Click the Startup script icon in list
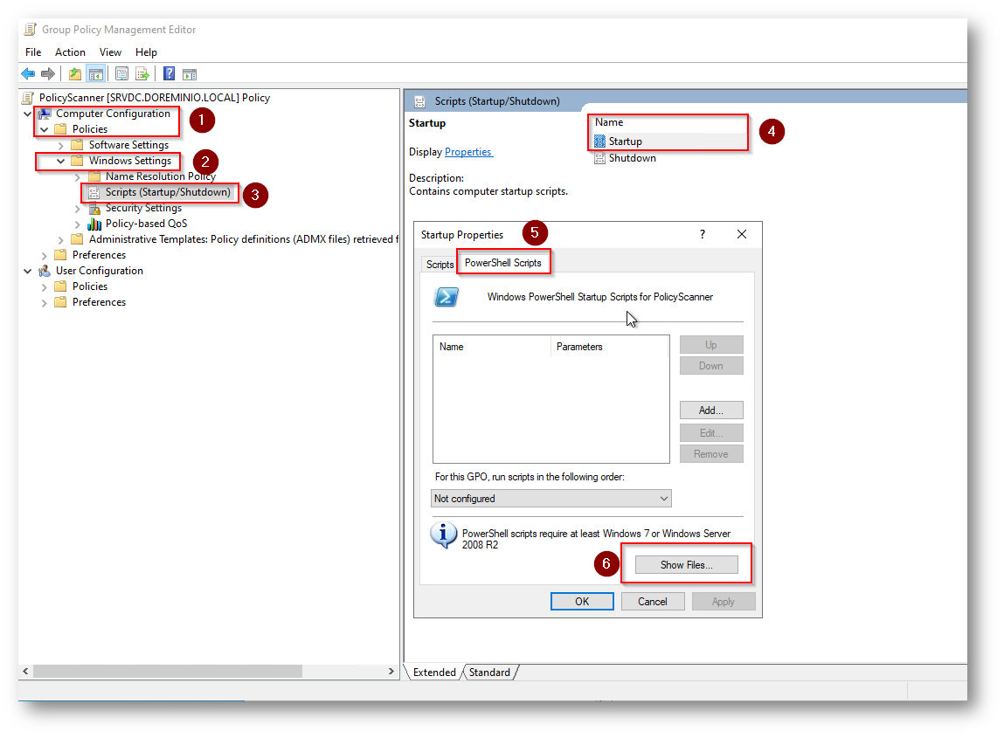The image size is (1004, 738). (600, 141)
